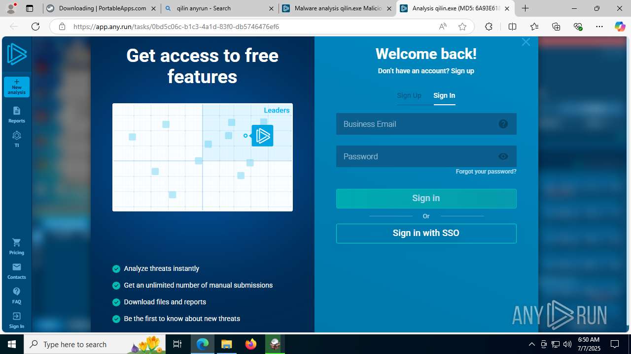Image resolution: width=631 pixels, height=354 pixels.
Task: Open Collections icon in toolbar
Action: (556, 27)
